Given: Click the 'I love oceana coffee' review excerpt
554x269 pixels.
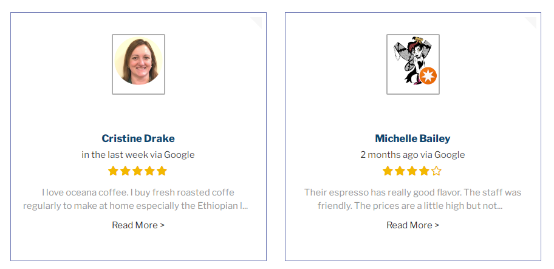Looking at the screenshot, I should click(x=135, y=199).
